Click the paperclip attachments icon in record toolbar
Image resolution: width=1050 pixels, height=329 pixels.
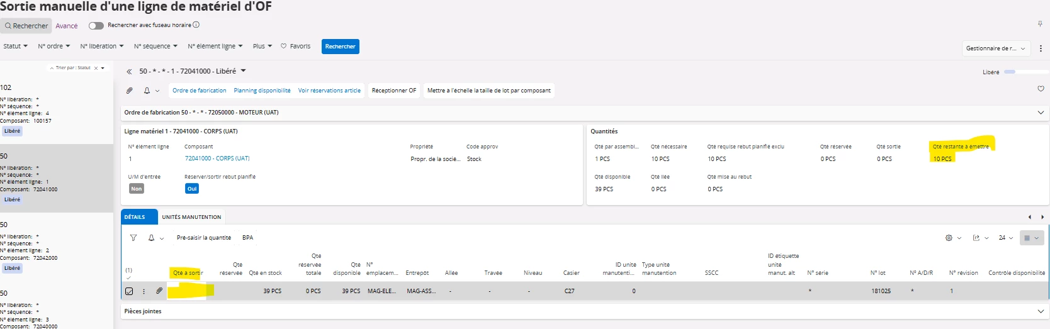(x=130, y=91)
